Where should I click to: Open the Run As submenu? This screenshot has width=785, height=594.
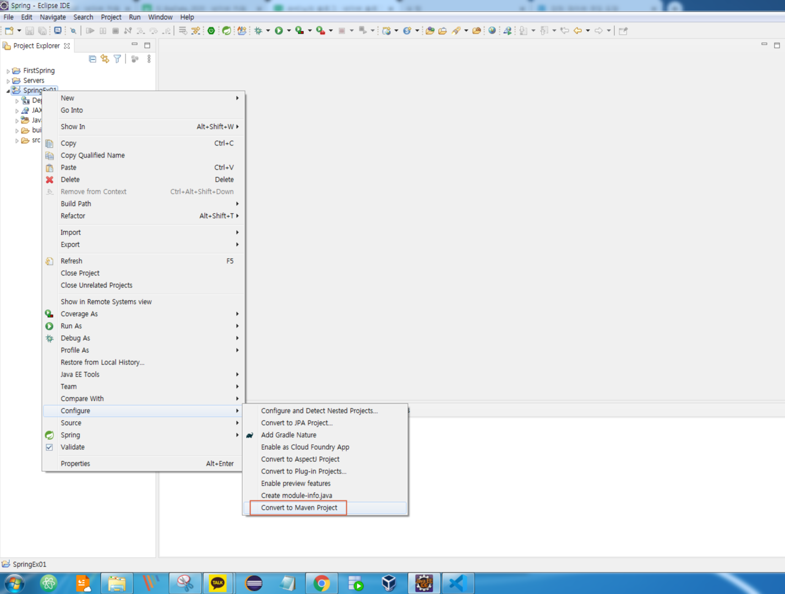pyautogui.click(x=143, y=326)
